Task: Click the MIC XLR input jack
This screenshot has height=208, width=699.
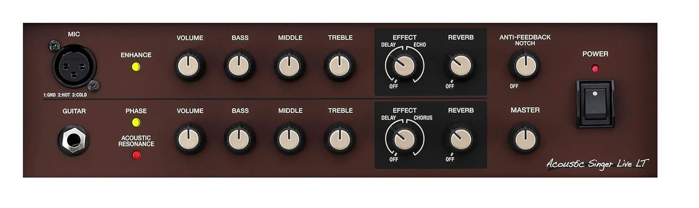Action: point(74,66)
